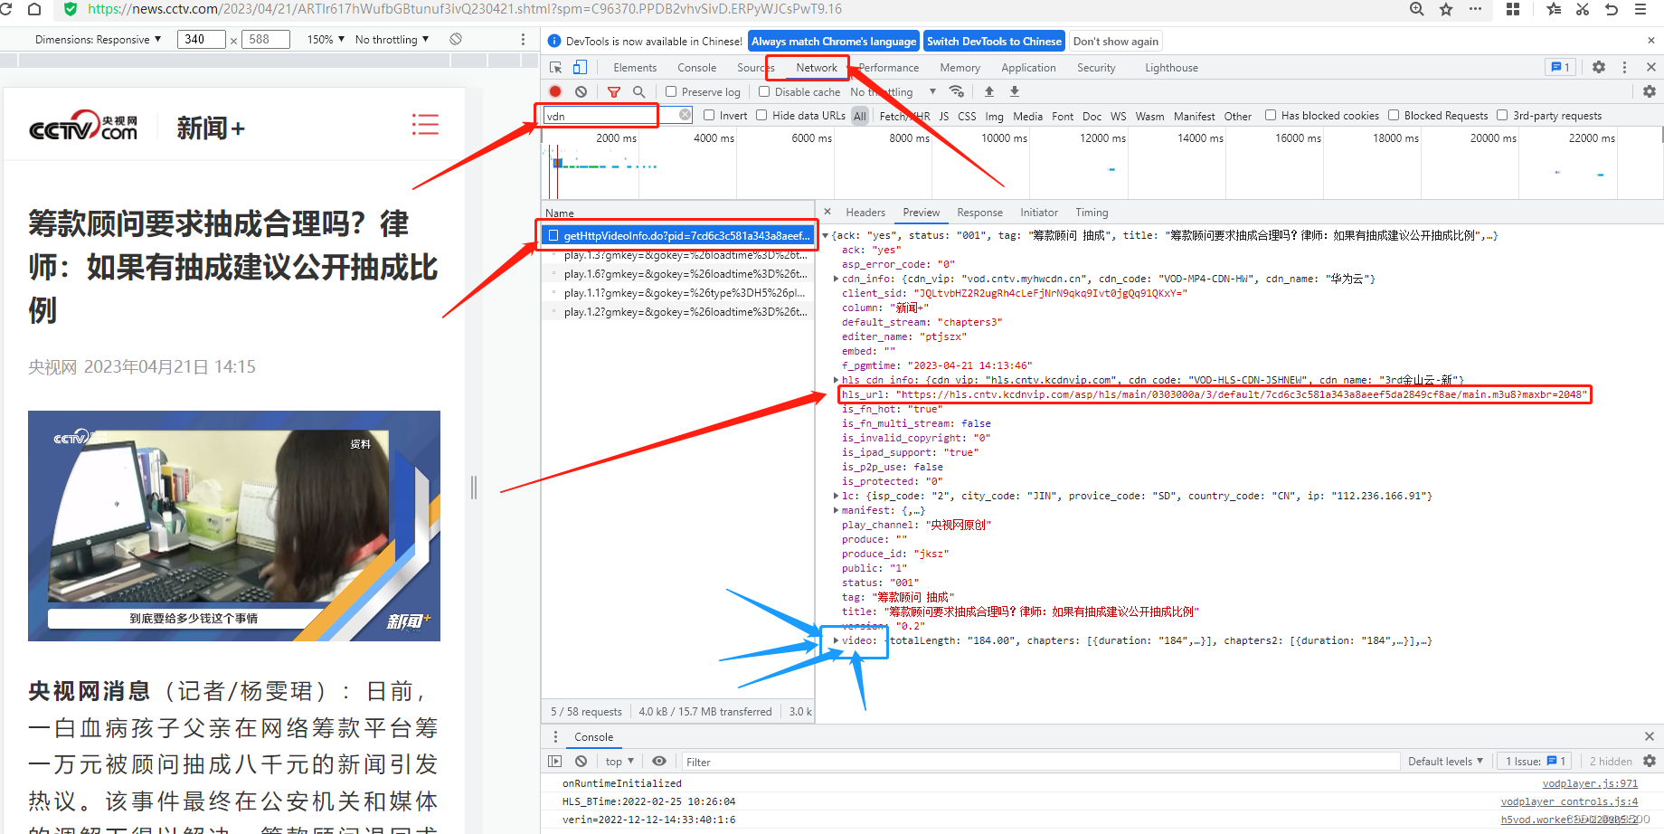Open the issues counter badge
The width and height of the screenshot is (1664, 834).
[1560, 67]
